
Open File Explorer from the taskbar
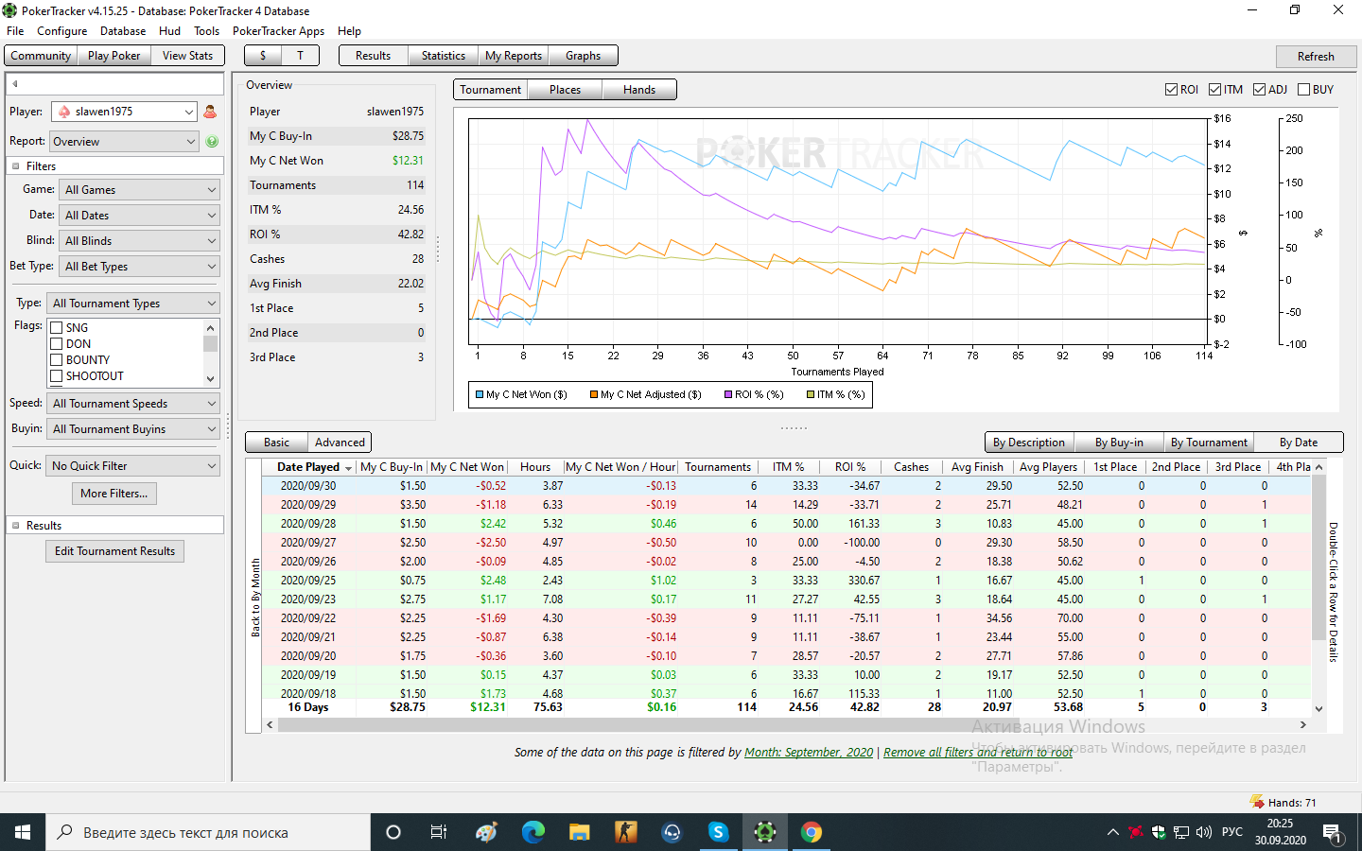pos(580,832)
